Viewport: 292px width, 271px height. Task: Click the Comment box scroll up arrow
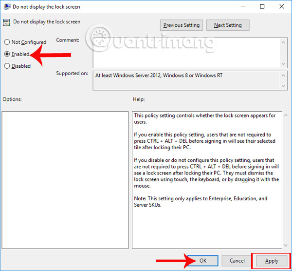click(283, 42)
